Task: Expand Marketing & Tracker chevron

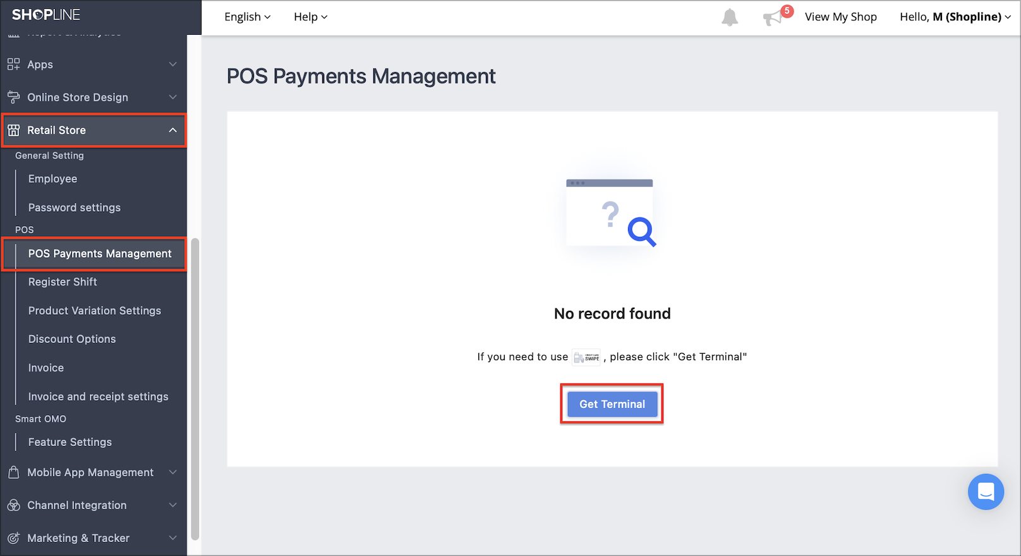Action: click(172, 538)
